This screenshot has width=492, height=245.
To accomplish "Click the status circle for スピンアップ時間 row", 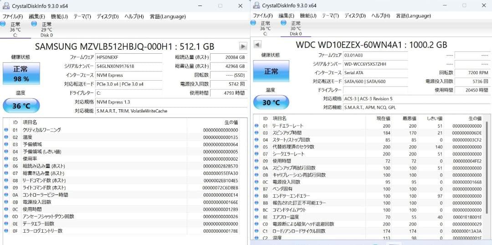I will (x=255, y=133).
